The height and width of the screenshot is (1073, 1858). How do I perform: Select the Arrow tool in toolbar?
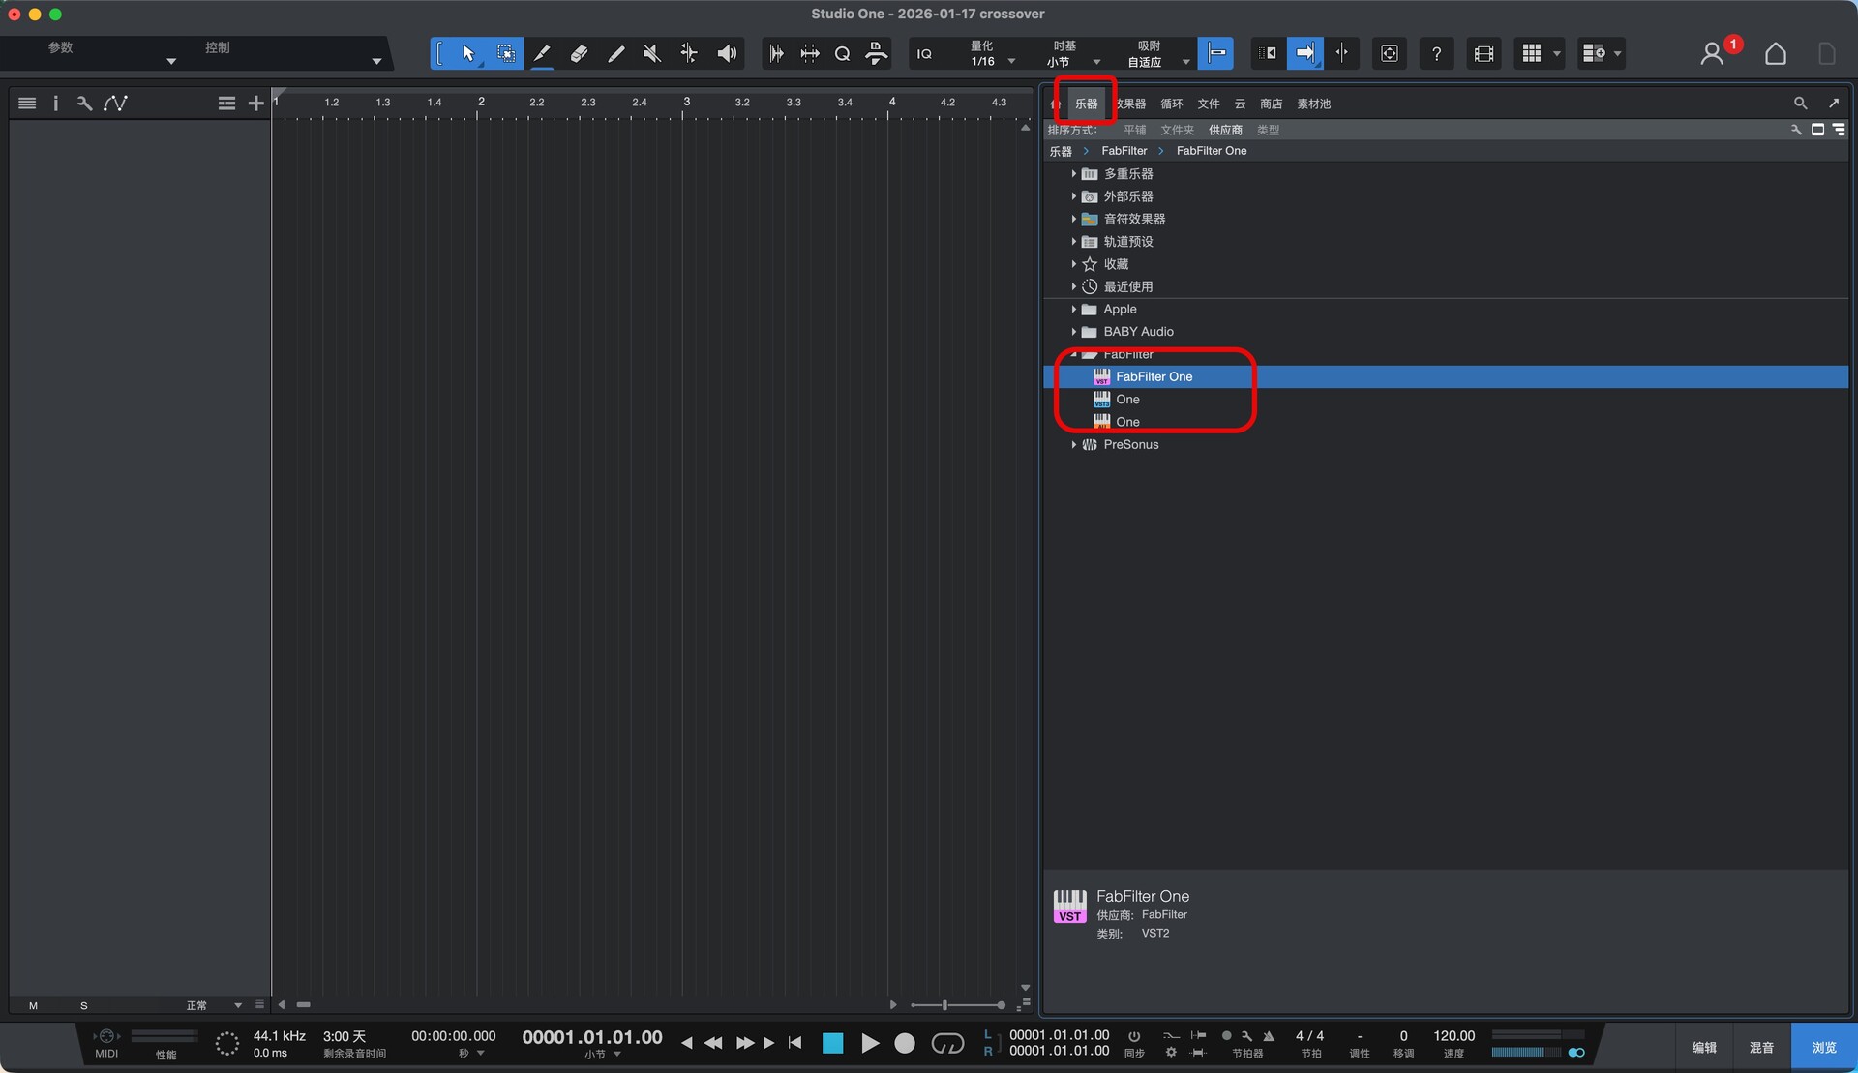click(x=468, y=54)
